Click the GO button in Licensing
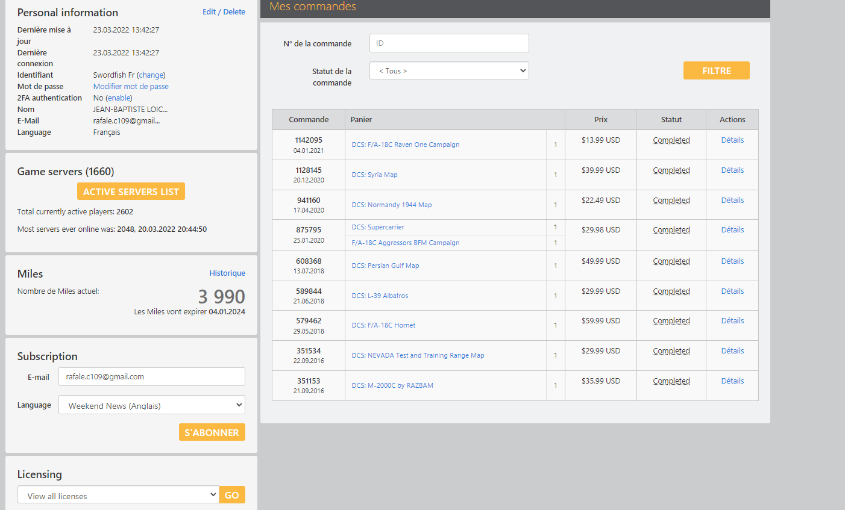The height and width of the screenshot is (510, 845). click(232, 495)
